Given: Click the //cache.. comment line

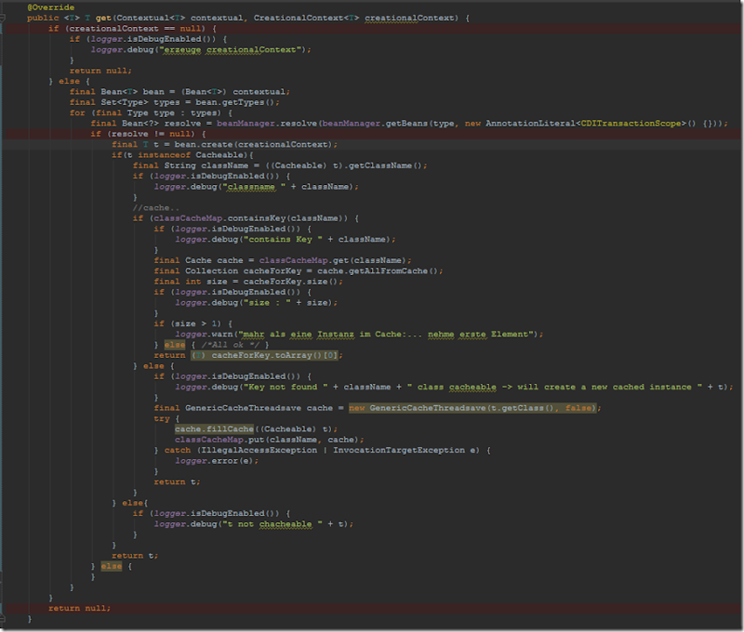Looking at the screenshot, I should [153, 207].
